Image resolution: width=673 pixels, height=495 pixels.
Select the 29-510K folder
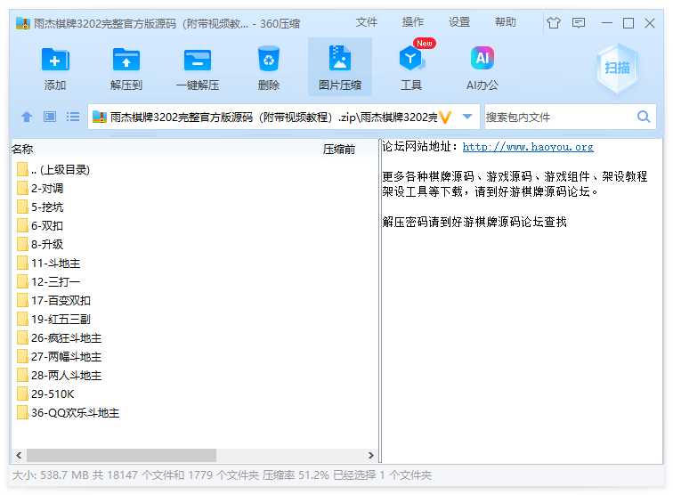click(x=45, y=394)
